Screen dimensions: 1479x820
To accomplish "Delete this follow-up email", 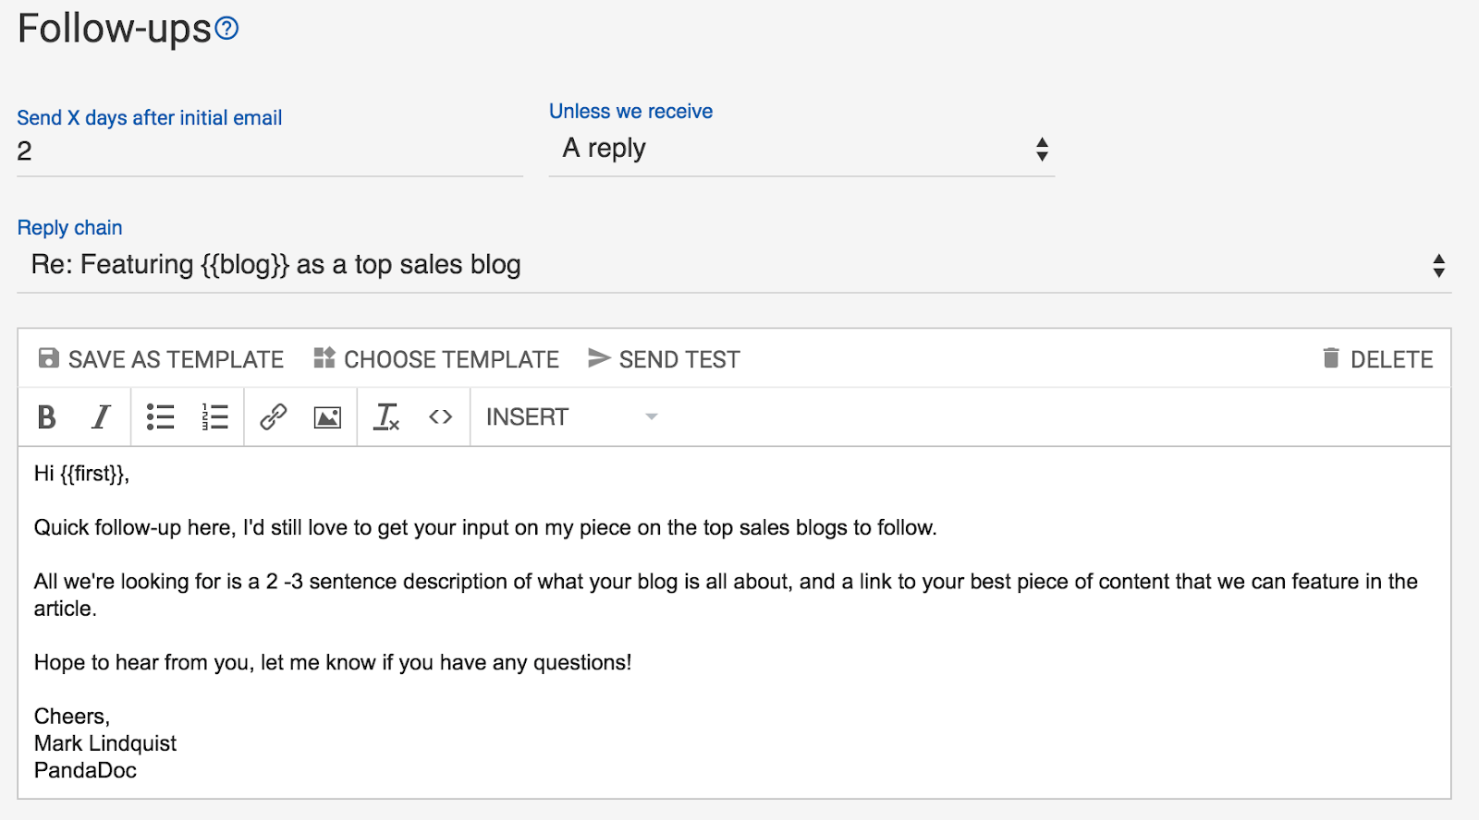I will (x=1377, y=359).
